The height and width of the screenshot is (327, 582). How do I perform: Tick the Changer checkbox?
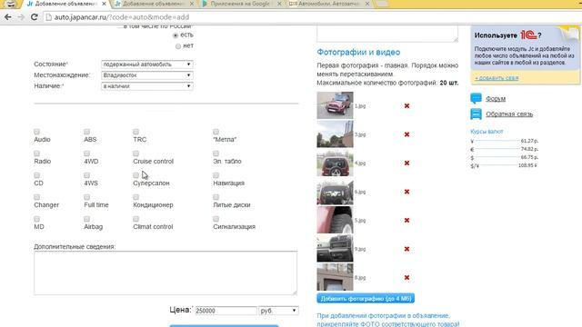tap(36, 197)
